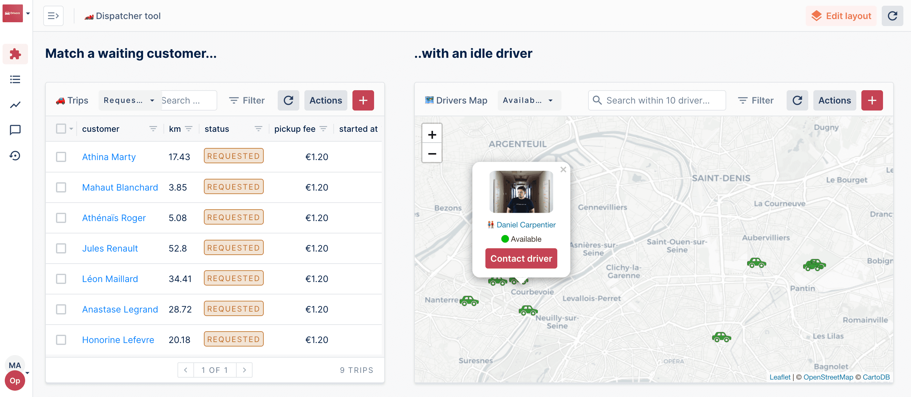Open the puzzle-piece apps icon in sidebar
The width and height of the screenshot is (911, 397).
point(15,54)
